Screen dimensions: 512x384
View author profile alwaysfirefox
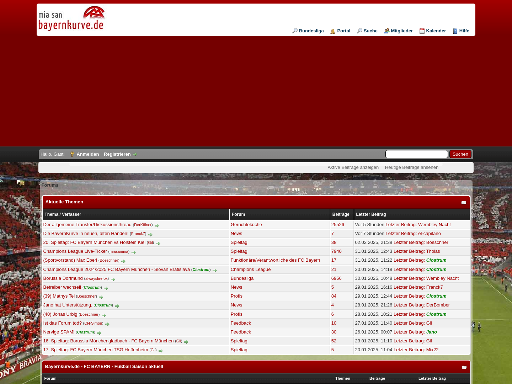96,279
